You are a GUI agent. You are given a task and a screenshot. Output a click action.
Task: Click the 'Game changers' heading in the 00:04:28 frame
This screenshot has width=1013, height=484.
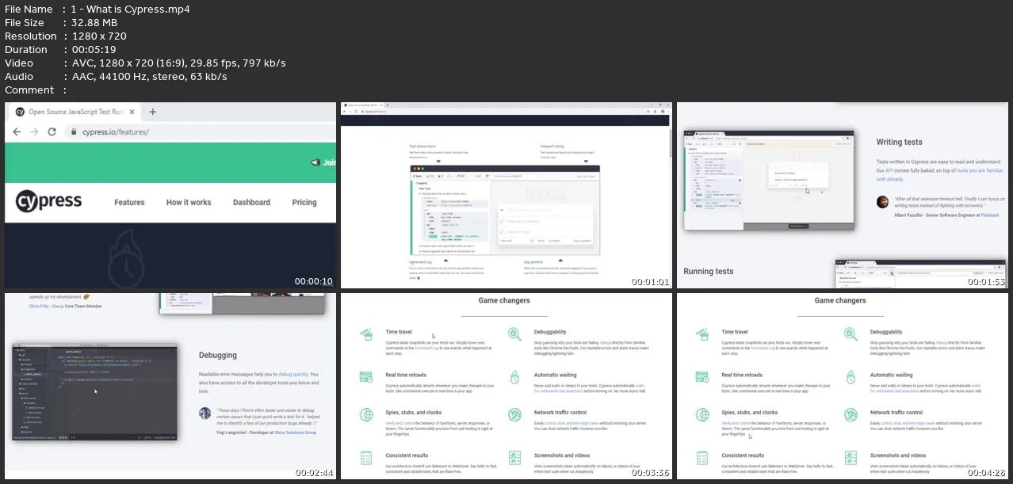[840, 301]
